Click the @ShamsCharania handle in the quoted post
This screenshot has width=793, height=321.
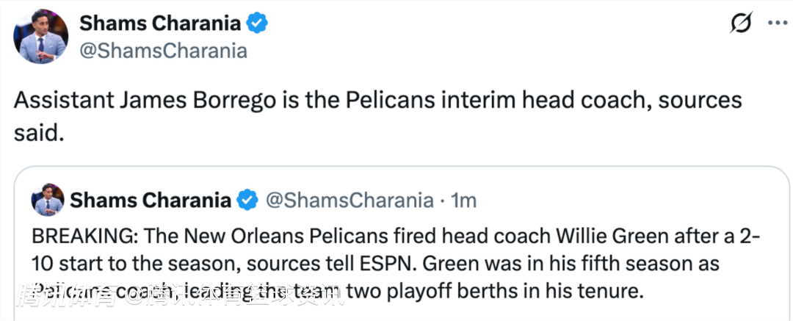(x=349, y=199)
